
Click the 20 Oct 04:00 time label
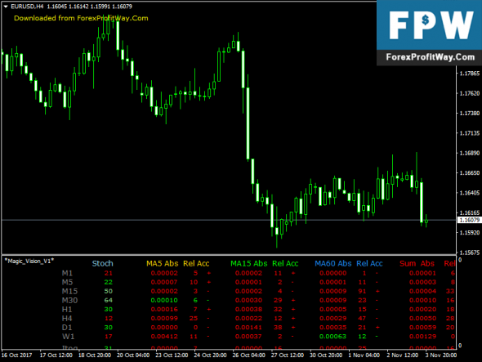[x=133, y=355]
